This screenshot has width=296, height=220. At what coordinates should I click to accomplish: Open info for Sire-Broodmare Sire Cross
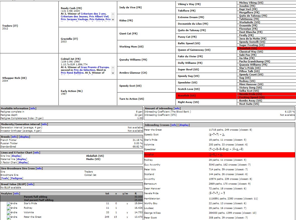(x=39, y=169)
